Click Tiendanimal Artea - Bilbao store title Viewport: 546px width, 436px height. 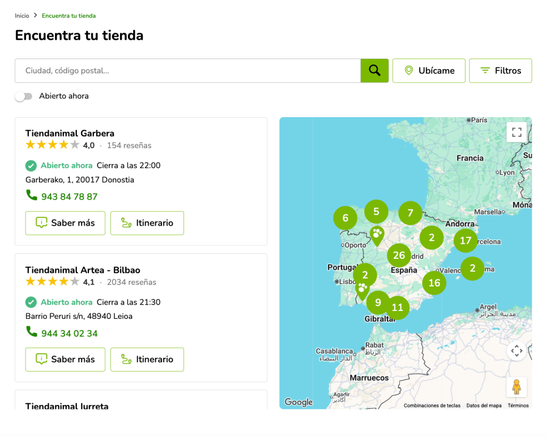83,270
